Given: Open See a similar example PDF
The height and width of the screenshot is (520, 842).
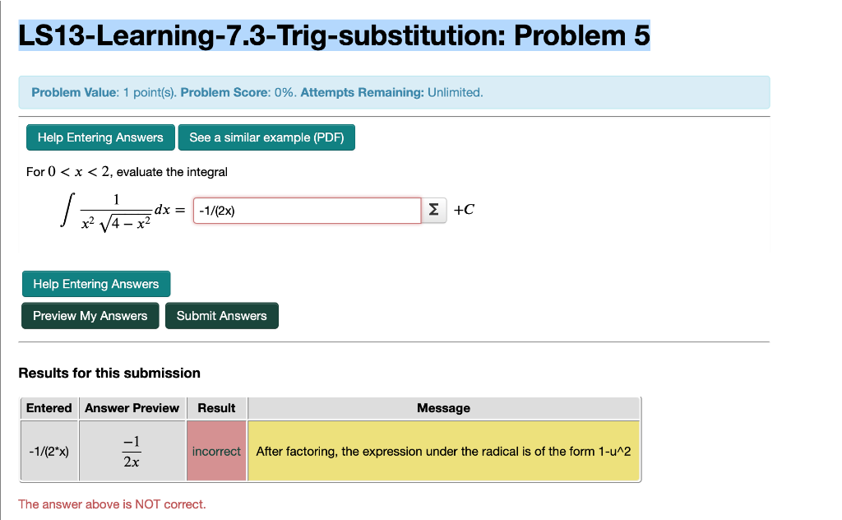Looking at the screenshot, I should pyautogui.click(x=266, y=137).
